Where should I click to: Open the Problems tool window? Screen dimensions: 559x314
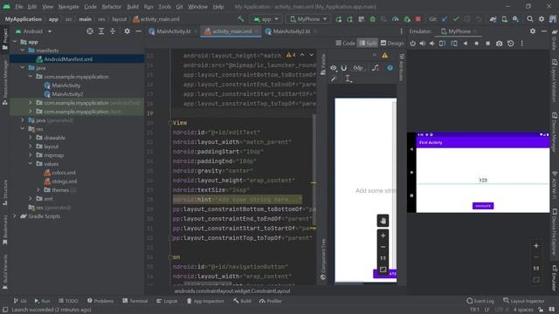[100, 301]
